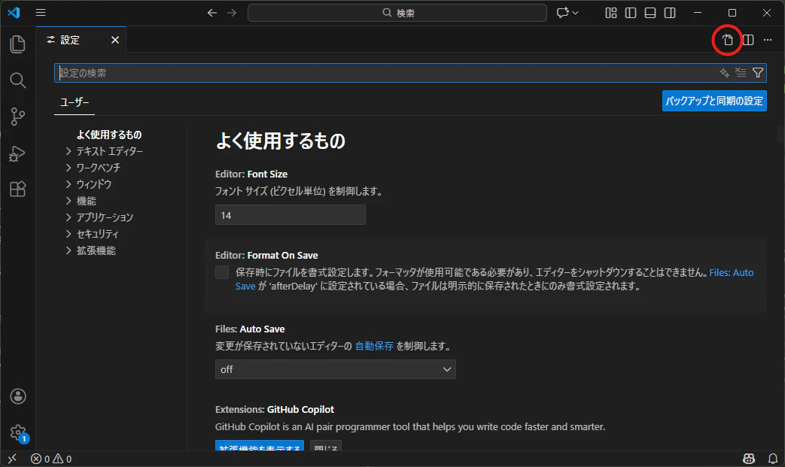The width and height of the screenshot is (785, 467).
Task: Focus the Editor Font Size field
Action: tap(291, 215)
